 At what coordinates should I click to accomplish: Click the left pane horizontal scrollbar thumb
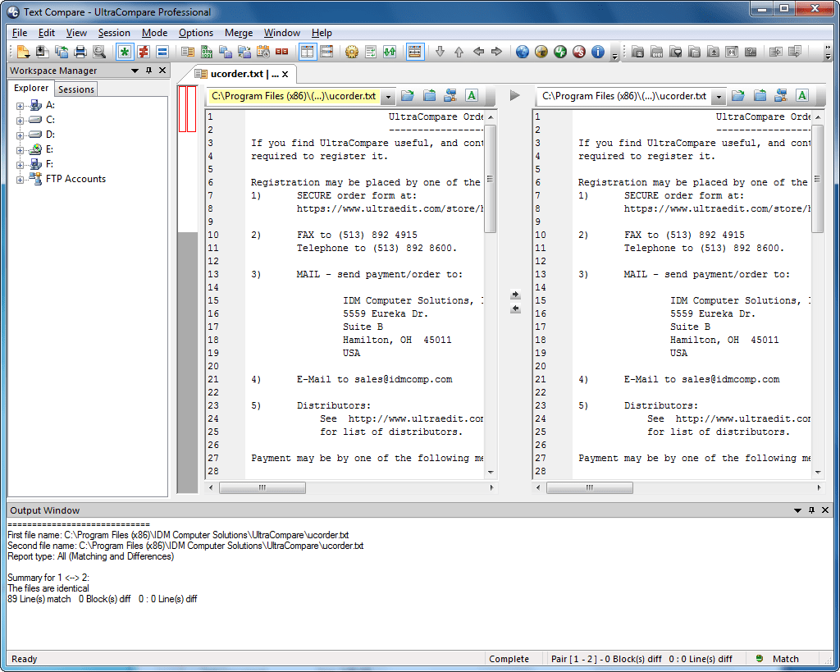click(x=262, y=487)
